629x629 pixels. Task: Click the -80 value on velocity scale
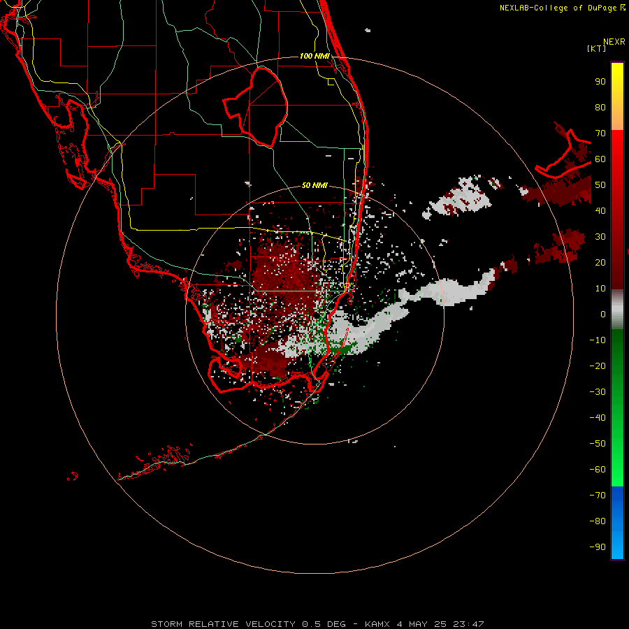point(598,521)
